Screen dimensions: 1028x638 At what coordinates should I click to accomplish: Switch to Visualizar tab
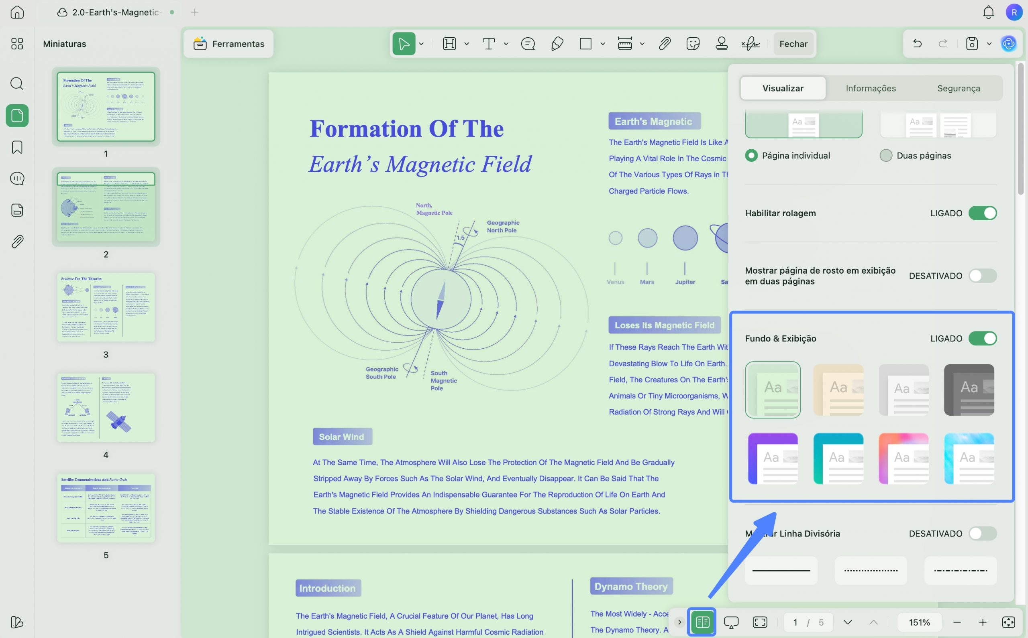click(x=783, y=88)
